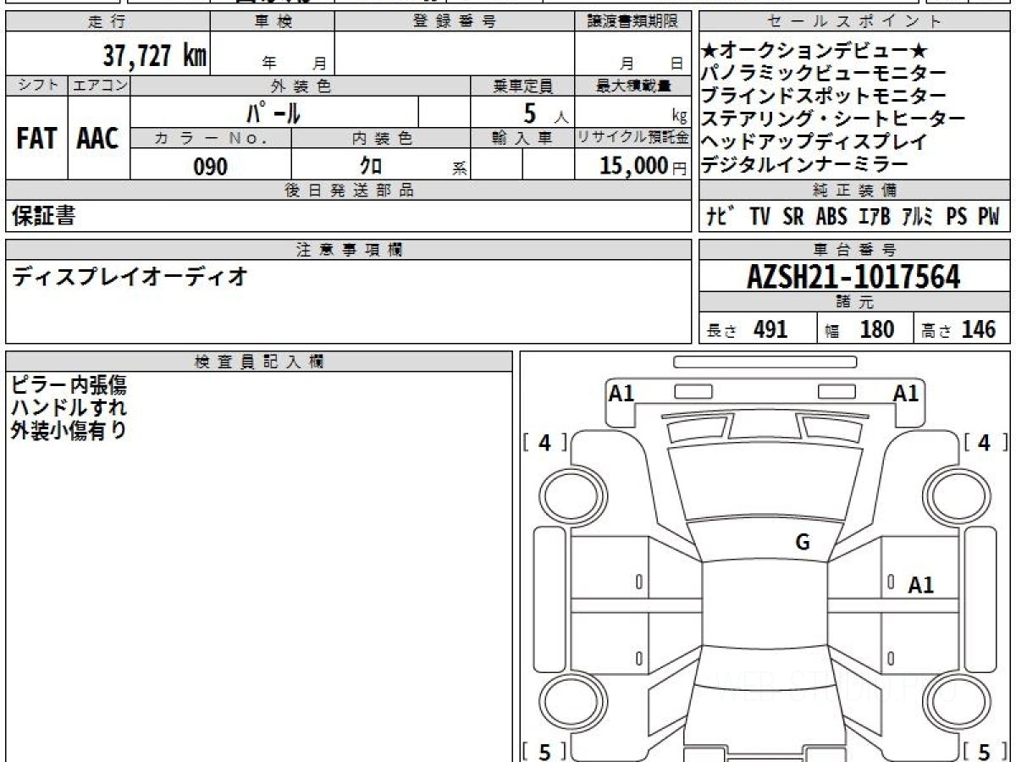Click the color number 090
The image size is (1016, 762).
pyautogui.click(x=211, y=167)
